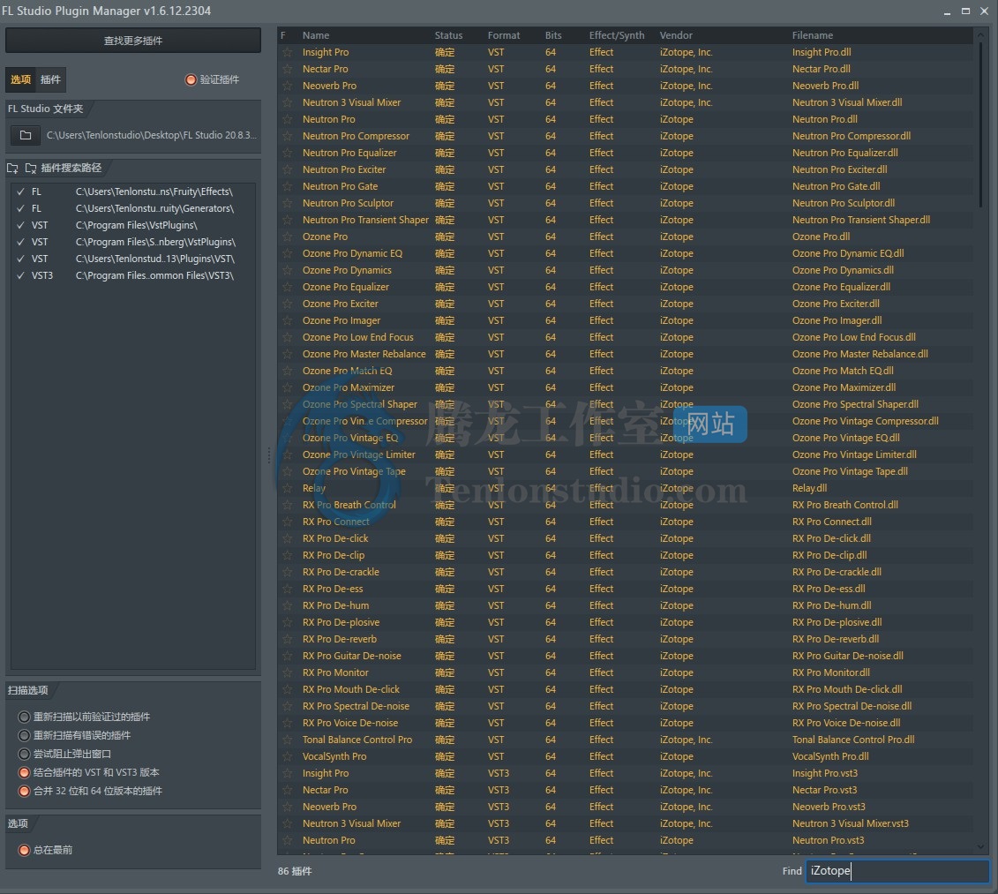Favorite the VocalSynth Pro plugin
This screenshot has width=998, height=894.
pos(288,756)
